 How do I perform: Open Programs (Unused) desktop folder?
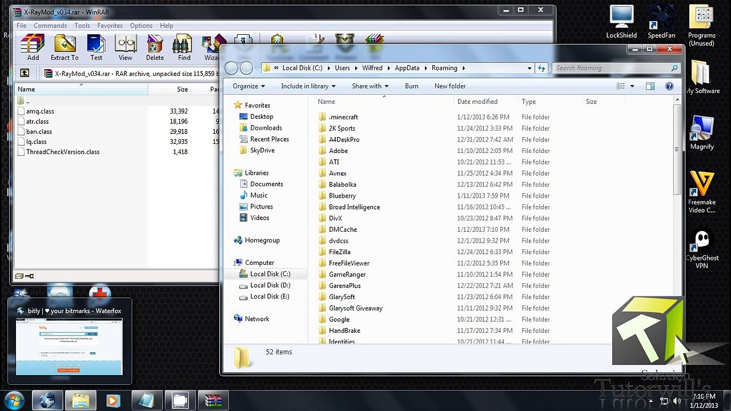[701, 26]
